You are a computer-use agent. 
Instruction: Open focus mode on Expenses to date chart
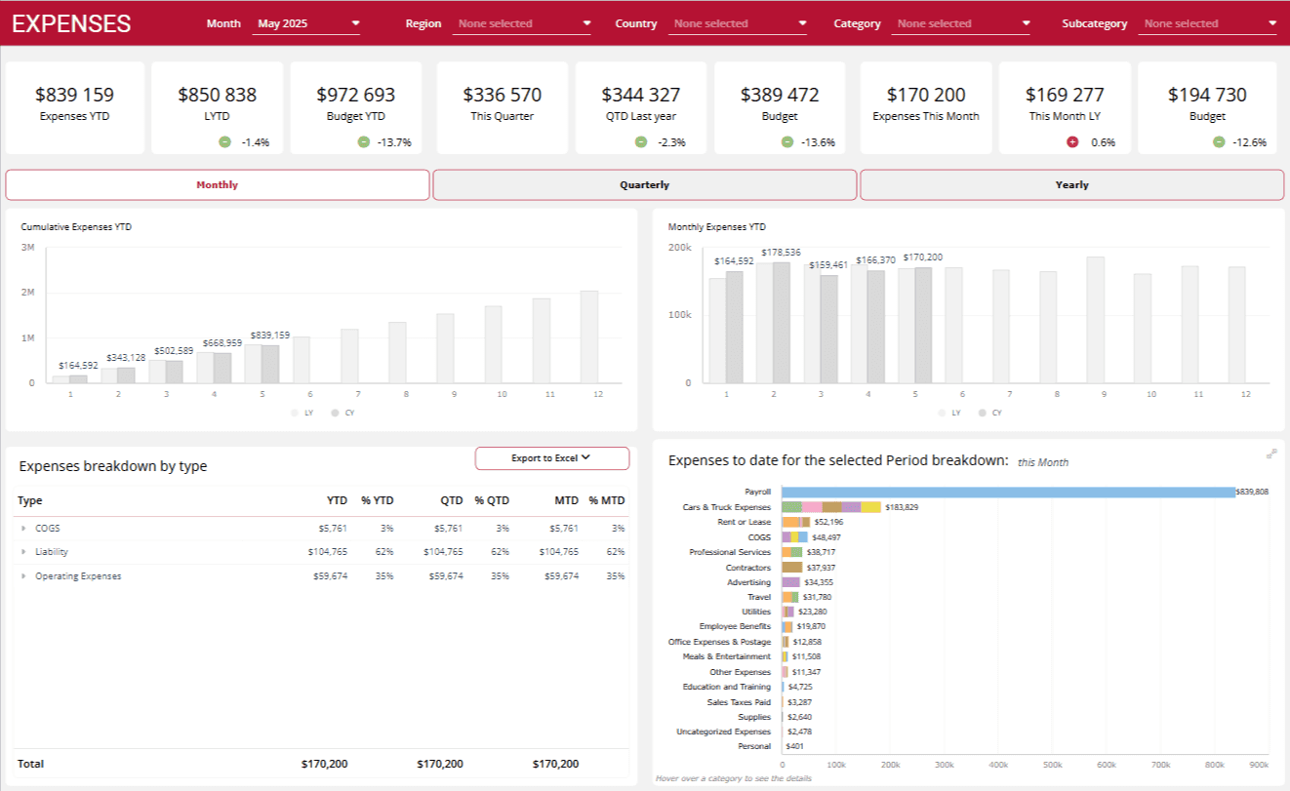click(x=1271, y=454)
